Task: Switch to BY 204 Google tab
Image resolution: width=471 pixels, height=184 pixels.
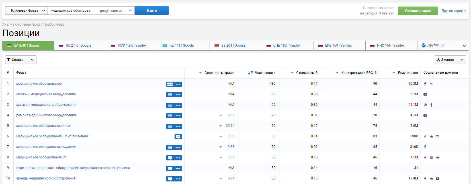Action: pos(235,46)
